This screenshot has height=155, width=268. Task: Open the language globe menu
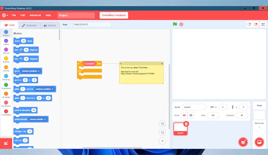(x=5, y=15)
